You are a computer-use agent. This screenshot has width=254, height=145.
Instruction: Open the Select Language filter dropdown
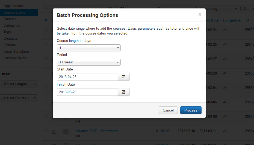[x=19, y=84]
